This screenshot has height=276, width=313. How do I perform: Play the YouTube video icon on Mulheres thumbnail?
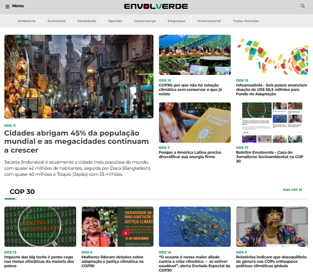125,233
